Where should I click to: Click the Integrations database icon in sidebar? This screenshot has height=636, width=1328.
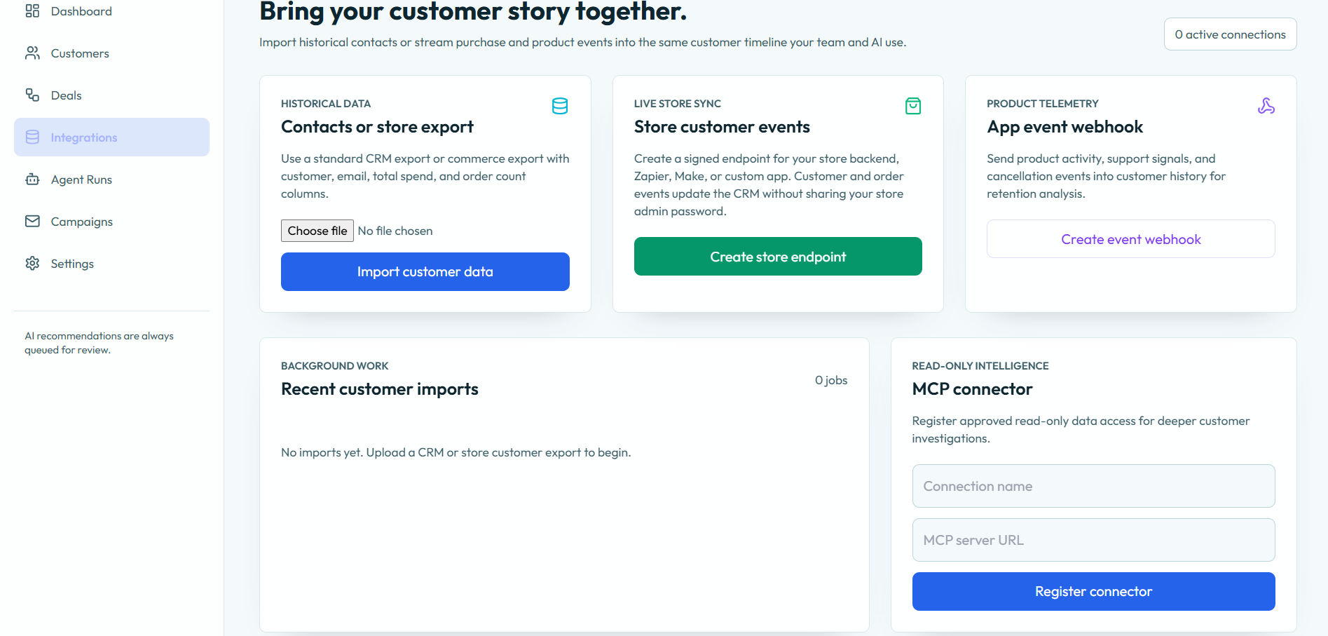(x=32, y=137)
